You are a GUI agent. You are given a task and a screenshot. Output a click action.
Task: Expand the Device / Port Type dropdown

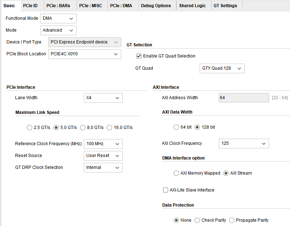pyautogui.click(x=84, y=42)
